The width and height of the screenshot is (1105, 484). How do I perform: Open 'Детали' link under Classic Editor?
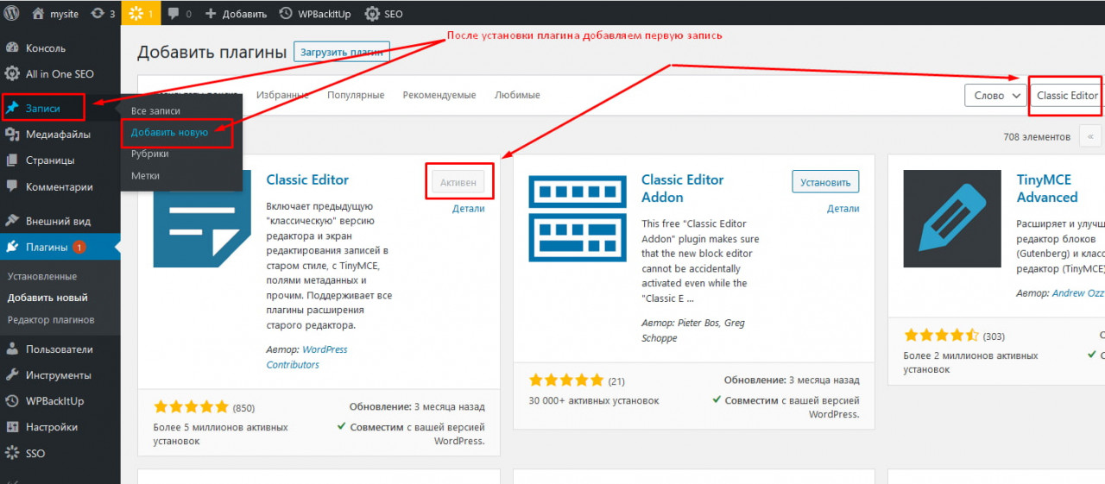click(468, 209)
